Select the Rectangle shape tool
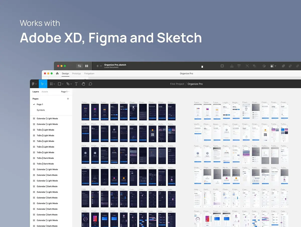The image size is (301, 227). coord(59,84)
